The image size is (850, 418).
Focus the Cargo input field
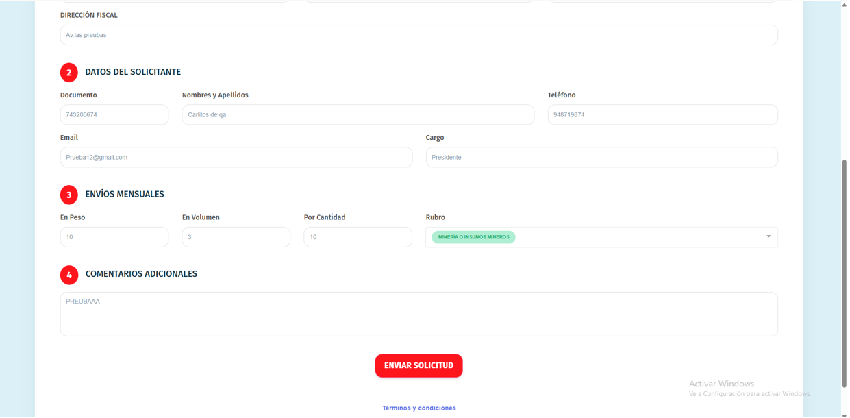(601, 158)
